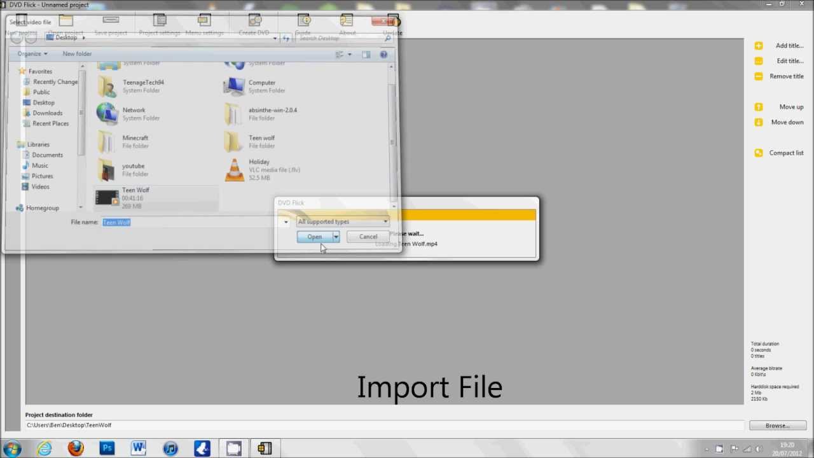Click the Move down label
The height and width of the screenshot is (458, 814).
click(x=787, y=122)
